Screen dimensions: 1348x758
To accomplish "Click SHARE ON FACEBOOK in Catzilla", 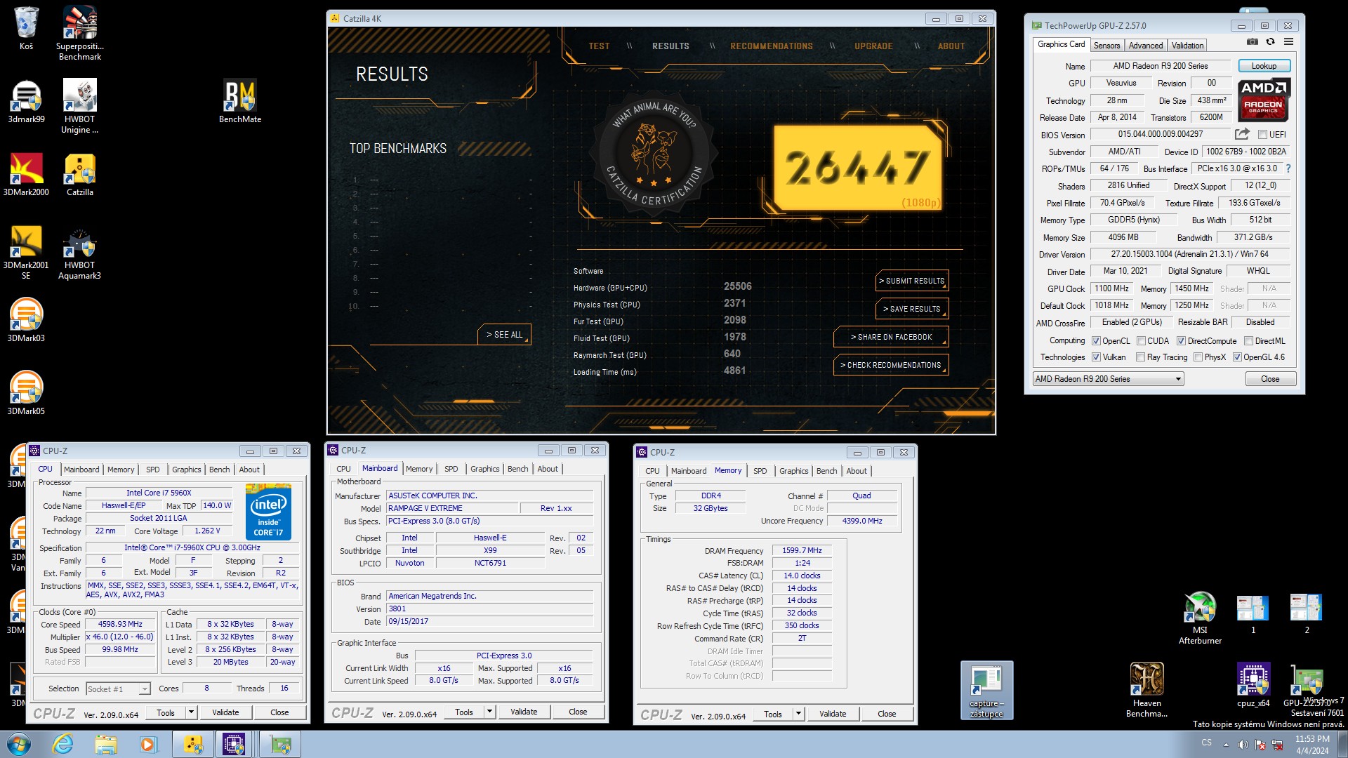I will pyautogui.click(x=891, y=337).
